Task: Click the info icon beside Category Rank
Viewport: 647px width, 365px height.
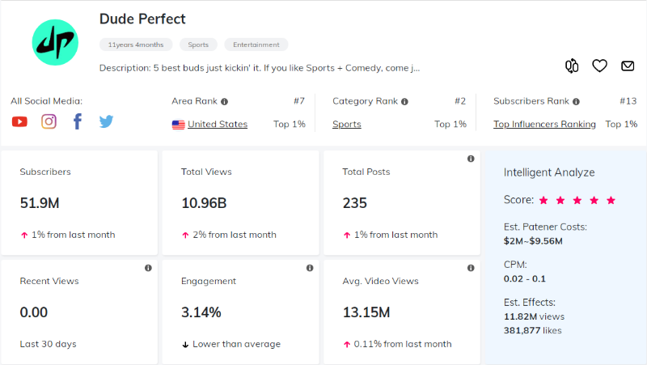Action: (x=404, y=102)
